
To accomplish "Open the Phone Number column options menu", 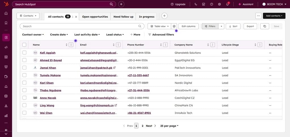I will pyautogui.click(x=165, y=45).
